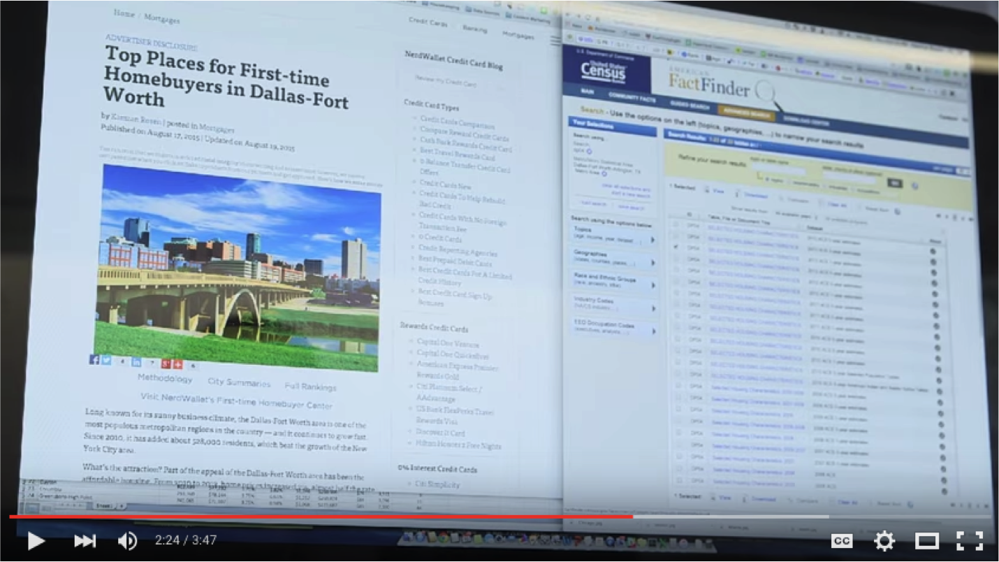Image resolution: width=999 pixels, height=562 pixels.
Task: Share article via Twitter icon
Action: coord(106,360)
